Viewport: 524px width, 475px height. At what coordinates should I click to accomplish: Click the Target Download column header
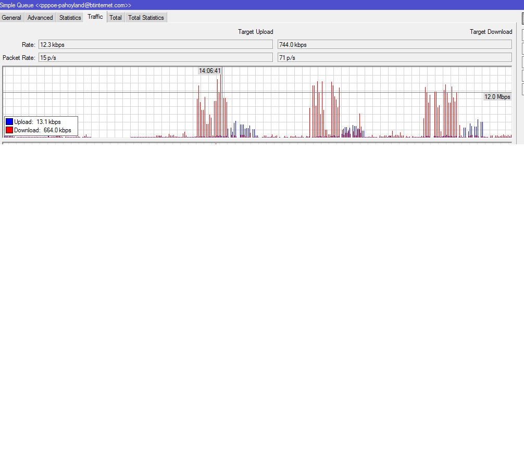pyautogui.click(x=491, y=32)
